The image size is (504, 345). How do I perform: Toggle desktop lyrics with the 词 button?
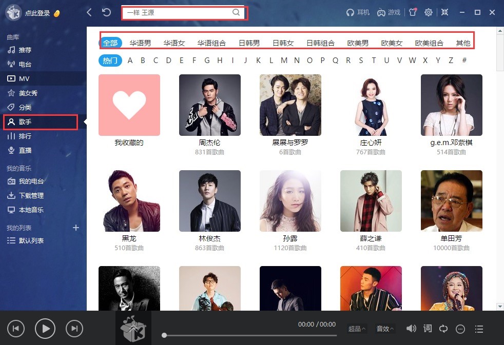point(428,329)
